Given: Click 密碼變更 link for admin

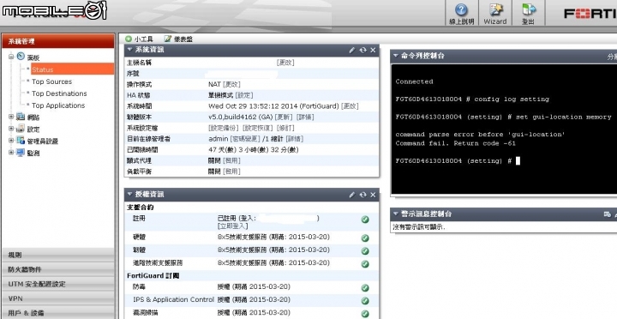Looking at the screenshot, I should (x=245, y=139).
